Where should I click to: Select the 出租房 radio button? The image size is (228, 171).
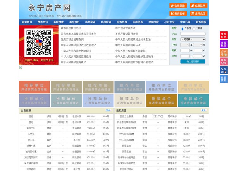194,29
